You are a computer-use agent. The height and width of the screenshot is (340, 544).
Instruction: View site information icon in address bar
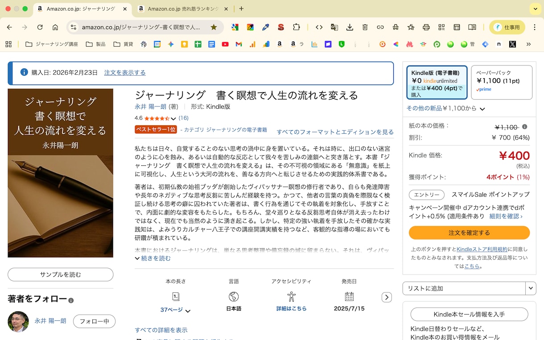[74, 27]
